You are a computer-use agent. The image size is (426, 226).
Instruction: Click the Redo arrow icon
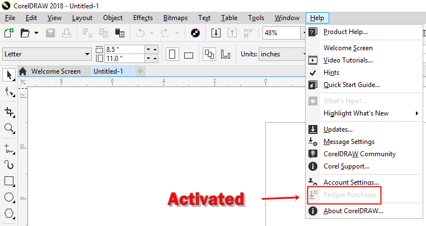pyautogui.click(x=165, y=33)
